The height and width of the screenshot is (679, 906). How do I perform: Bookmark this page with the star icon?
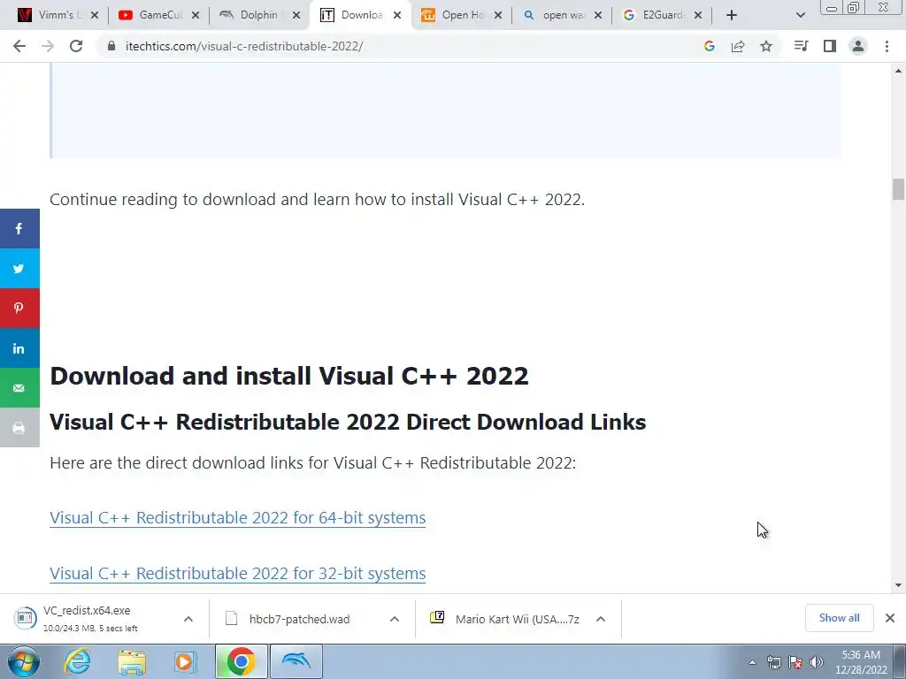[766, 46]
